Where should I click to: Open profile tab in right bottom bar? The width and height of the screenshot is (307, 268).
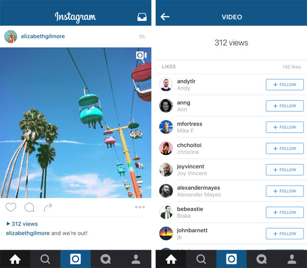(x=292, y=259)
